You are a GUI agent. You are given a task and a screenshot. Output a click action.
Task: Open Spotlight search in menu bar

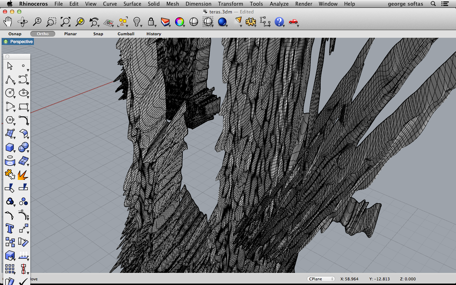[433, 4]
